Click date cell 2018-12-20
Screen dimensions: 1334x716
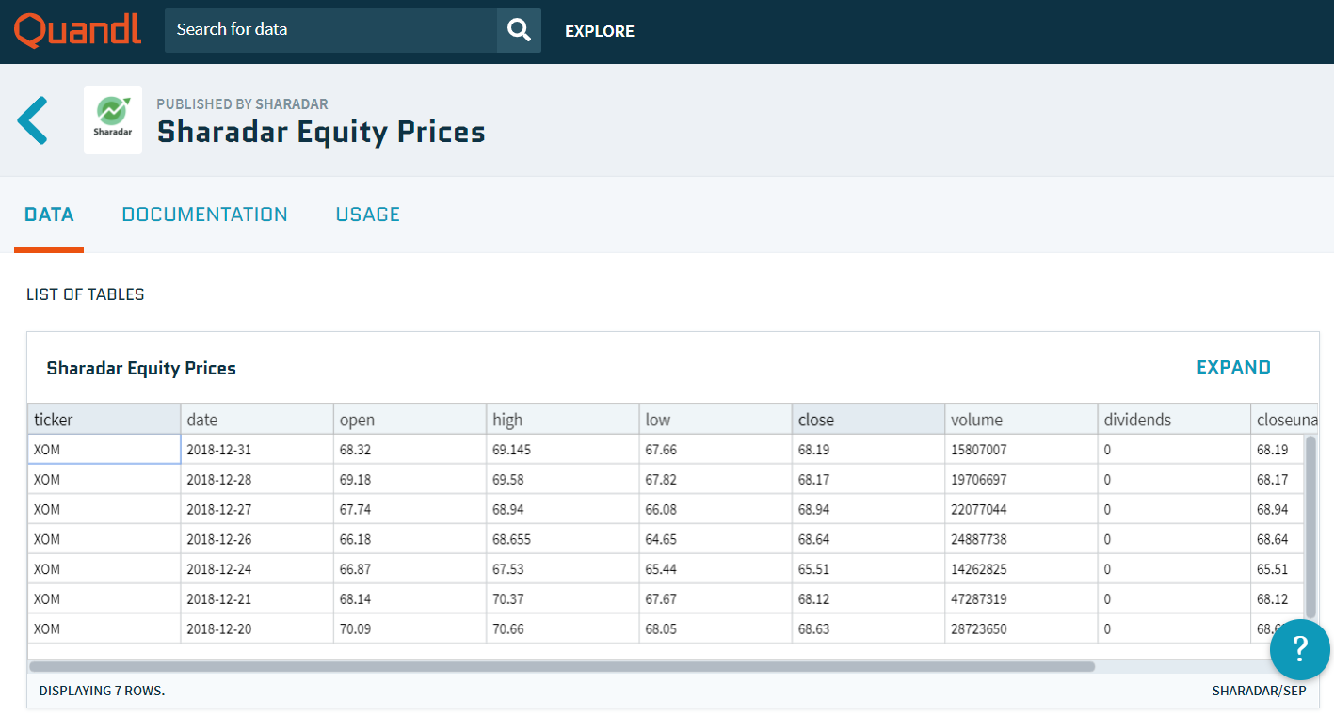[x=257, y=628]
